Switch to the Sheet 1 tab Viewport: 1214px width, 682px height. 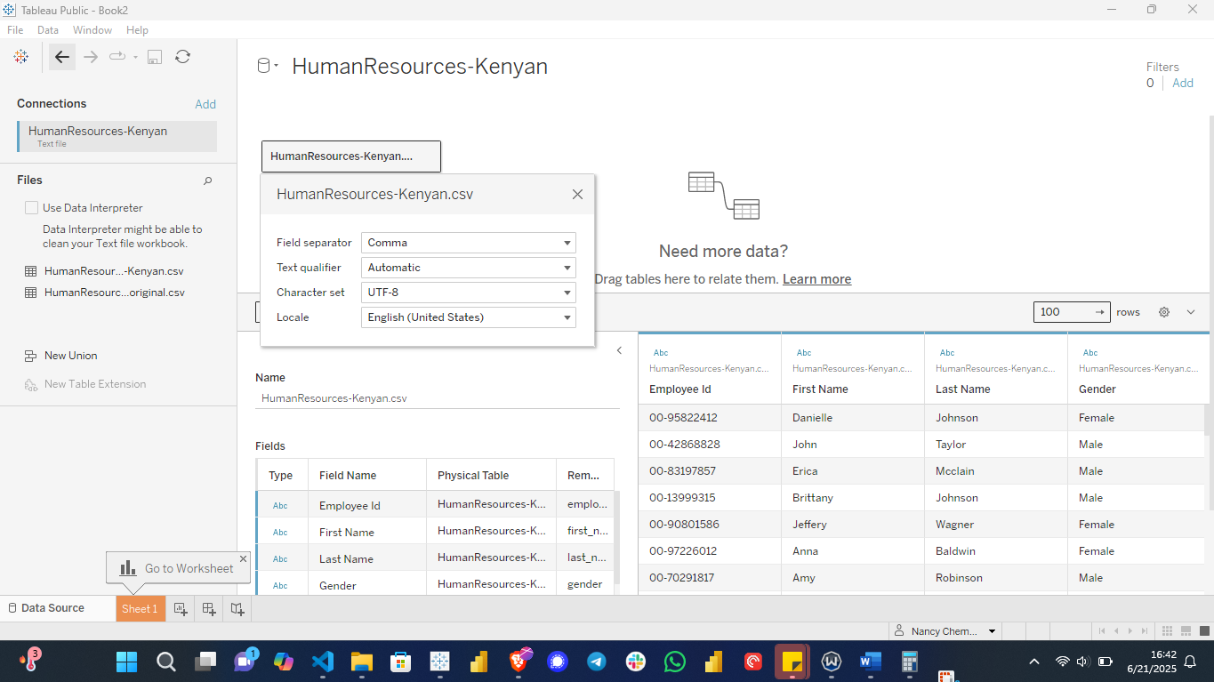141,608
